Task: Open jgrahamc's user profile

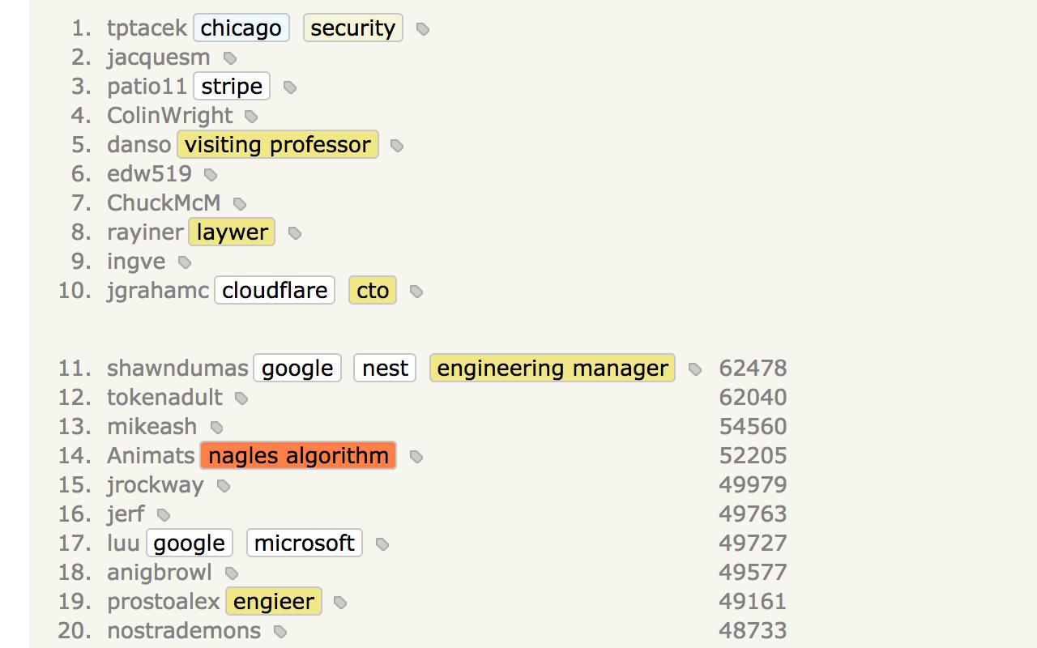Action: 157,290
